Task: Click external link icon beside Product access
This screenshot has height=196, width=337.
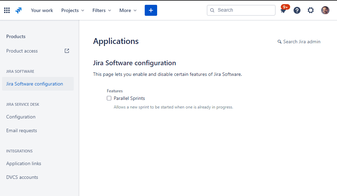Action: (x=67, y=51)
